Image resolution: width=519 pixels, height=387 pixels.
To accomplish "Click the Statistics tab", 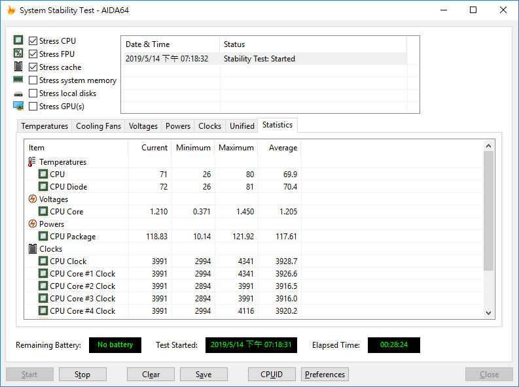I will point(277,125).
